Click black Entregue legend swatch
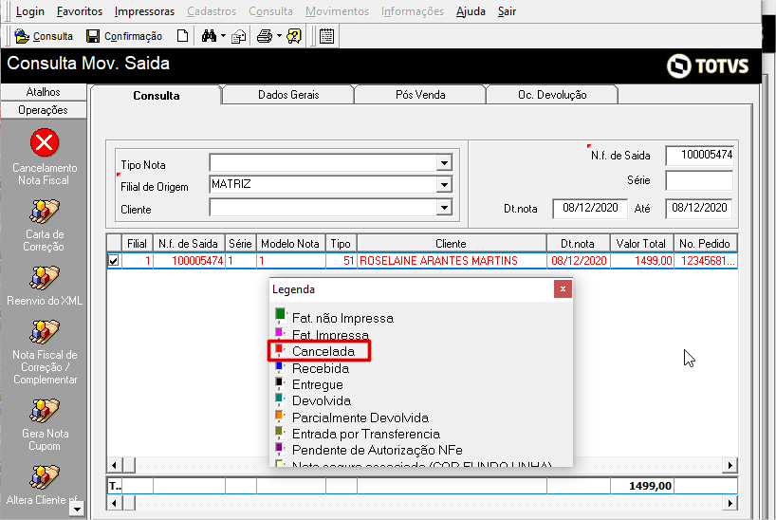 (280, 382)
